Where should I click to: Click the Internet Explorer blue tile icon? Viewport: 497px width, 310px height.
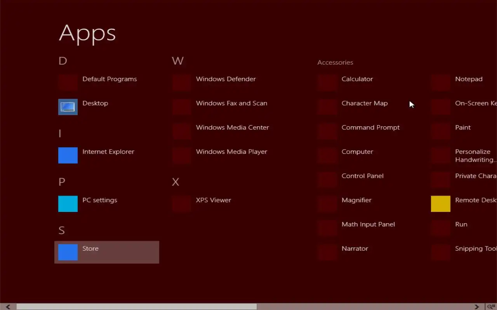tap(68, 155)
